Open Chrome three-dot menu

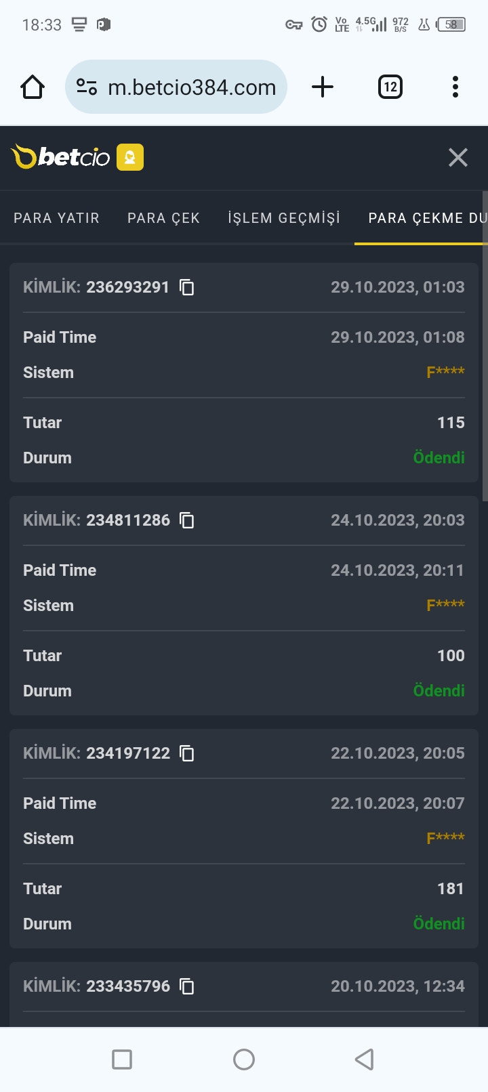point(455,87)
